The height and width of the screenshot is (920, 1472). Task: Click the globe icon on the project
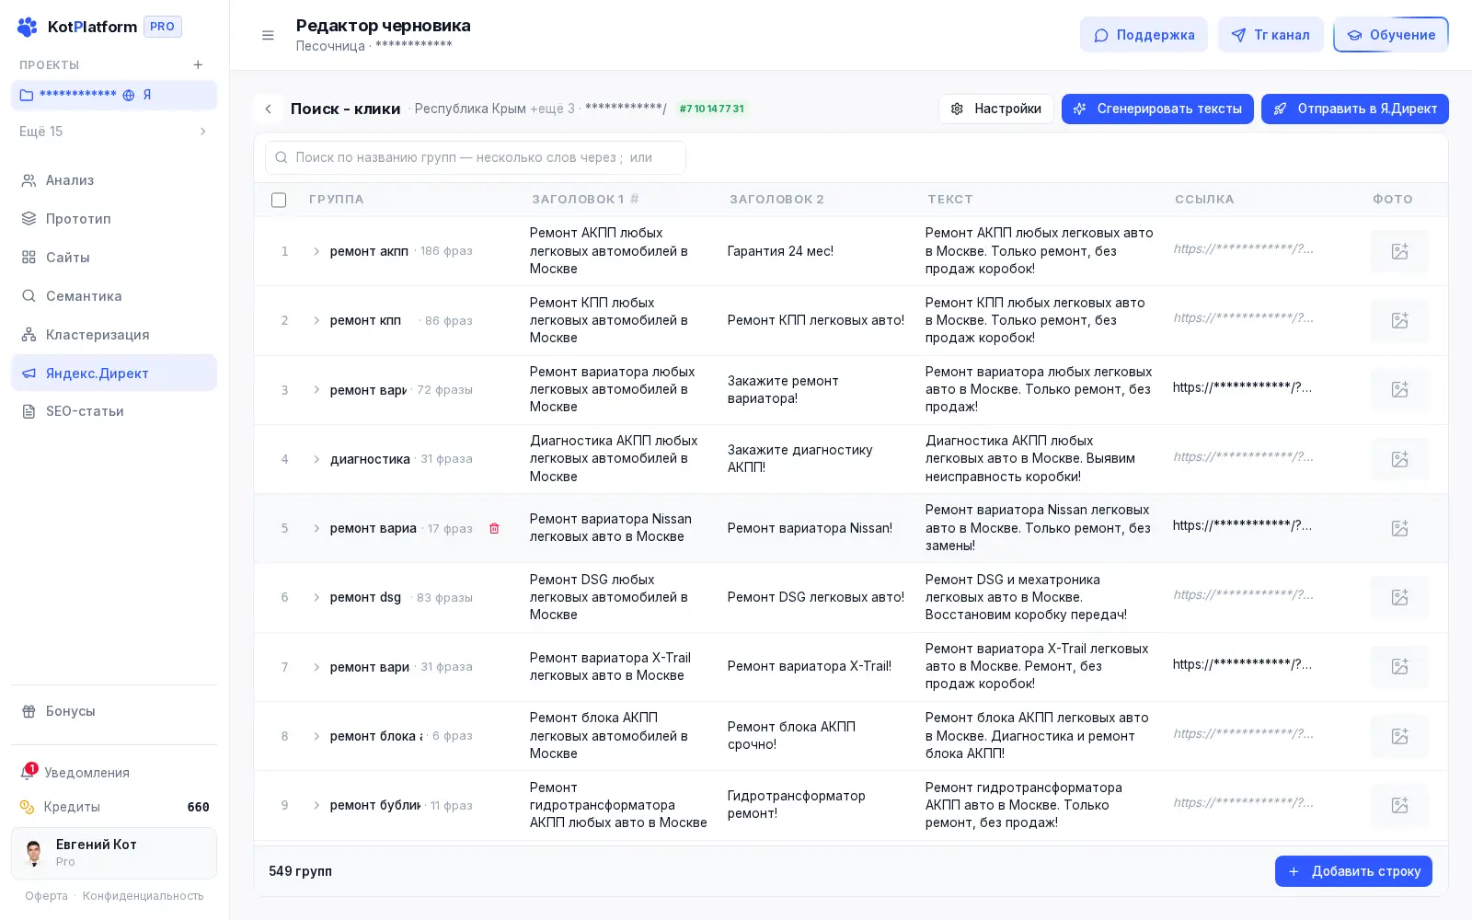coord(129,95)
